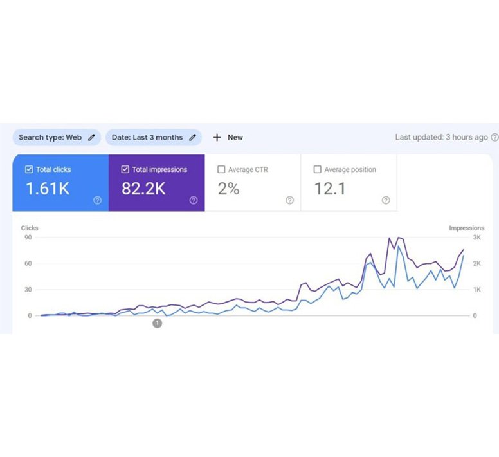Click the New filter label
The width and height of the screenshot is (499, 457).
pyautogui.click(x=235, y=137)
